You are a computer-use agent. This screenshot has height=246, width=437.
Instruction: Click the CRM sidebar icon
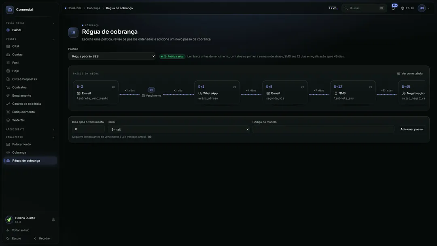[x=8, y=46]
